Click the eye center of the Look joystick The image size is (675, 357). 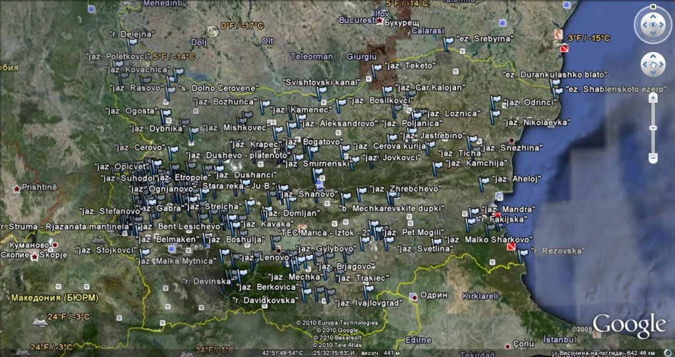653,24
